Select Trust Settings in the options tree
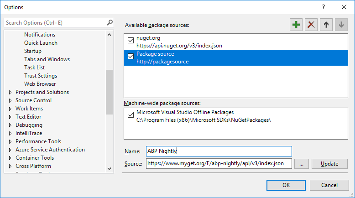Viewport: 355px width, 198px height. coord(41,76)
